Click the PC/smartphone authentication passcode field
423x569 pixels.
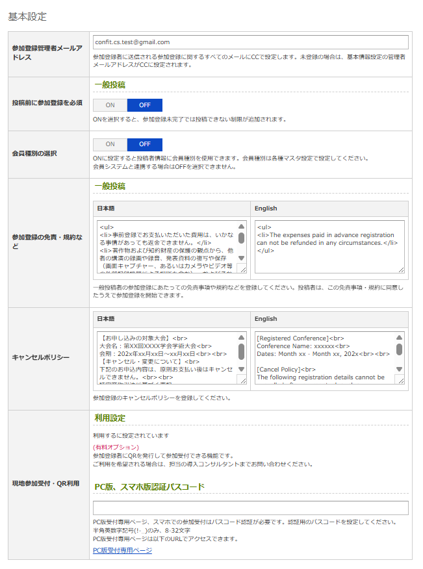251,508
